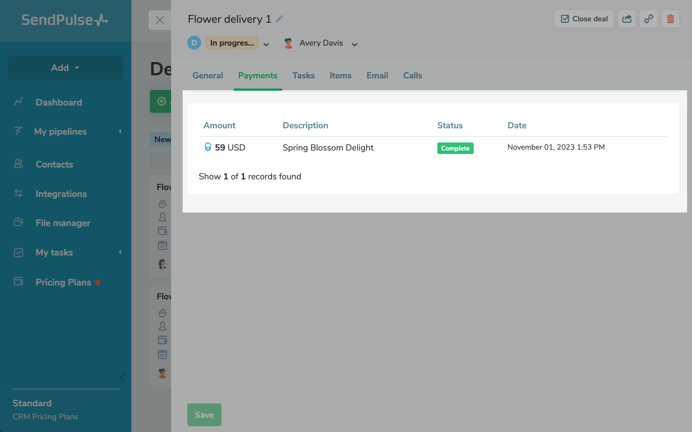Expand the My pipelines submenu
The height and width of the screenshot is (432, 692).
click(x=120, y=132)
